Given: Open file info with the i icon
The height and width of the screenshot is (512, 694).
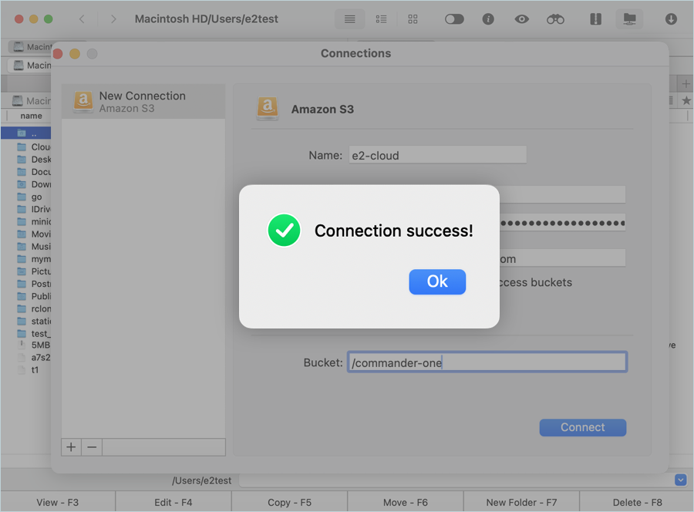Looking at the screenshot, I should point(488,19).
